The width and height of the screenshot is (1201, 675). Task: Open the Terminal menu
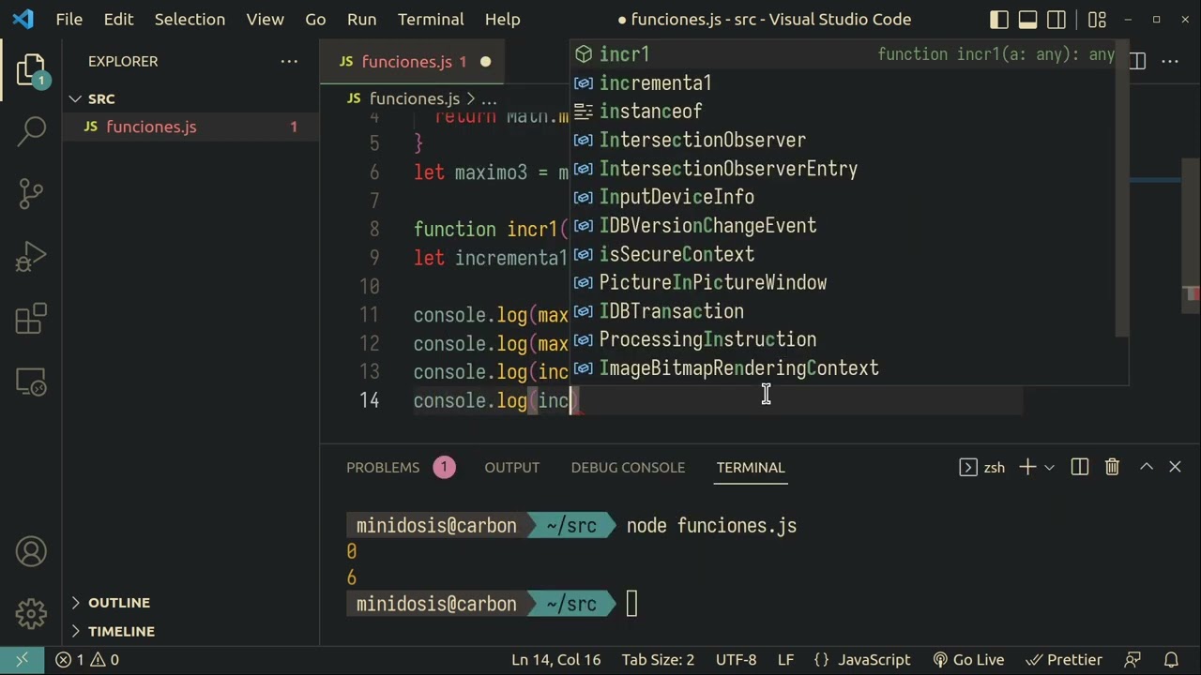431,20
